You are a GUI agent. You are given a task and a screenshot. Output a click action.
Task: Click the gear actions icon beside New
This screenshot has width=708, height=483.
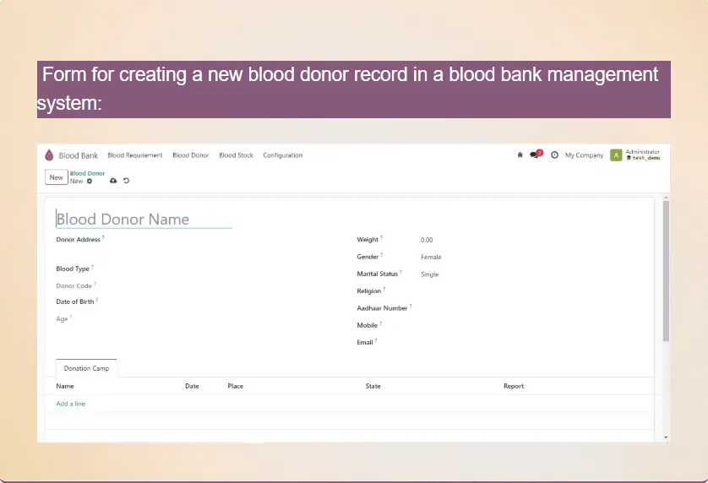pyautogui.click(x=90, y=181)
